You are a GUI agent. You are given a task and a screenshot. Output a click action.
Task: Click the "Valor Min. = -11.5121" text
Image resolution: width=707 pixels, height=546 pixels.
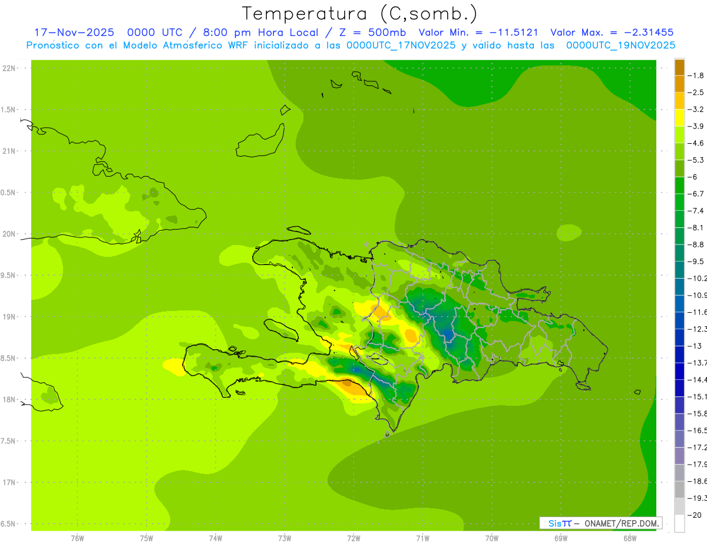click(478, 32)
